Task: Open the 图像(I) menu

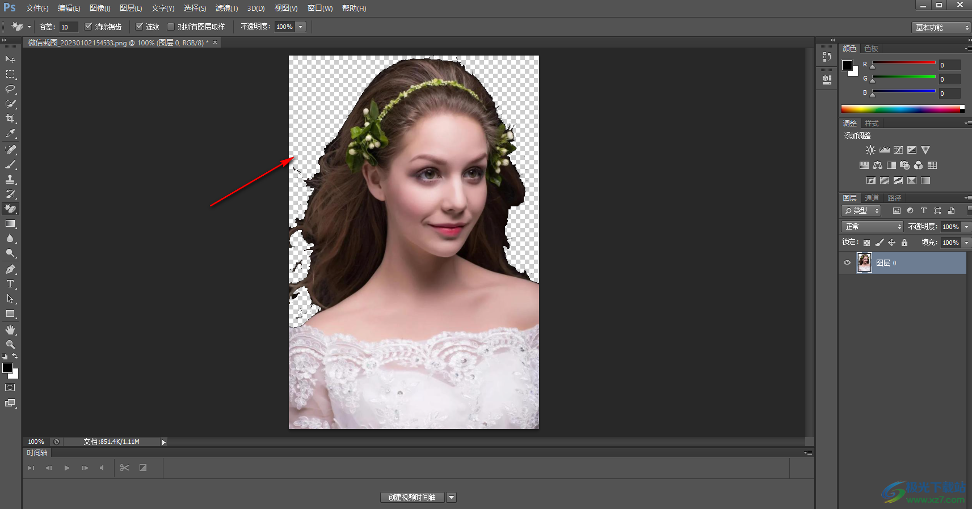Action: (x=100, y=8)
